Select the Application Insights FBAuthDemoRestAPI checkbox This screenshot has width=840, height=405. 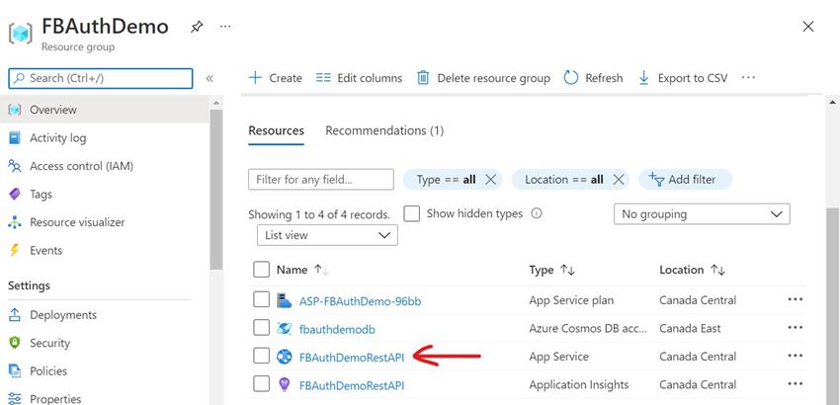tap(261, 383)
